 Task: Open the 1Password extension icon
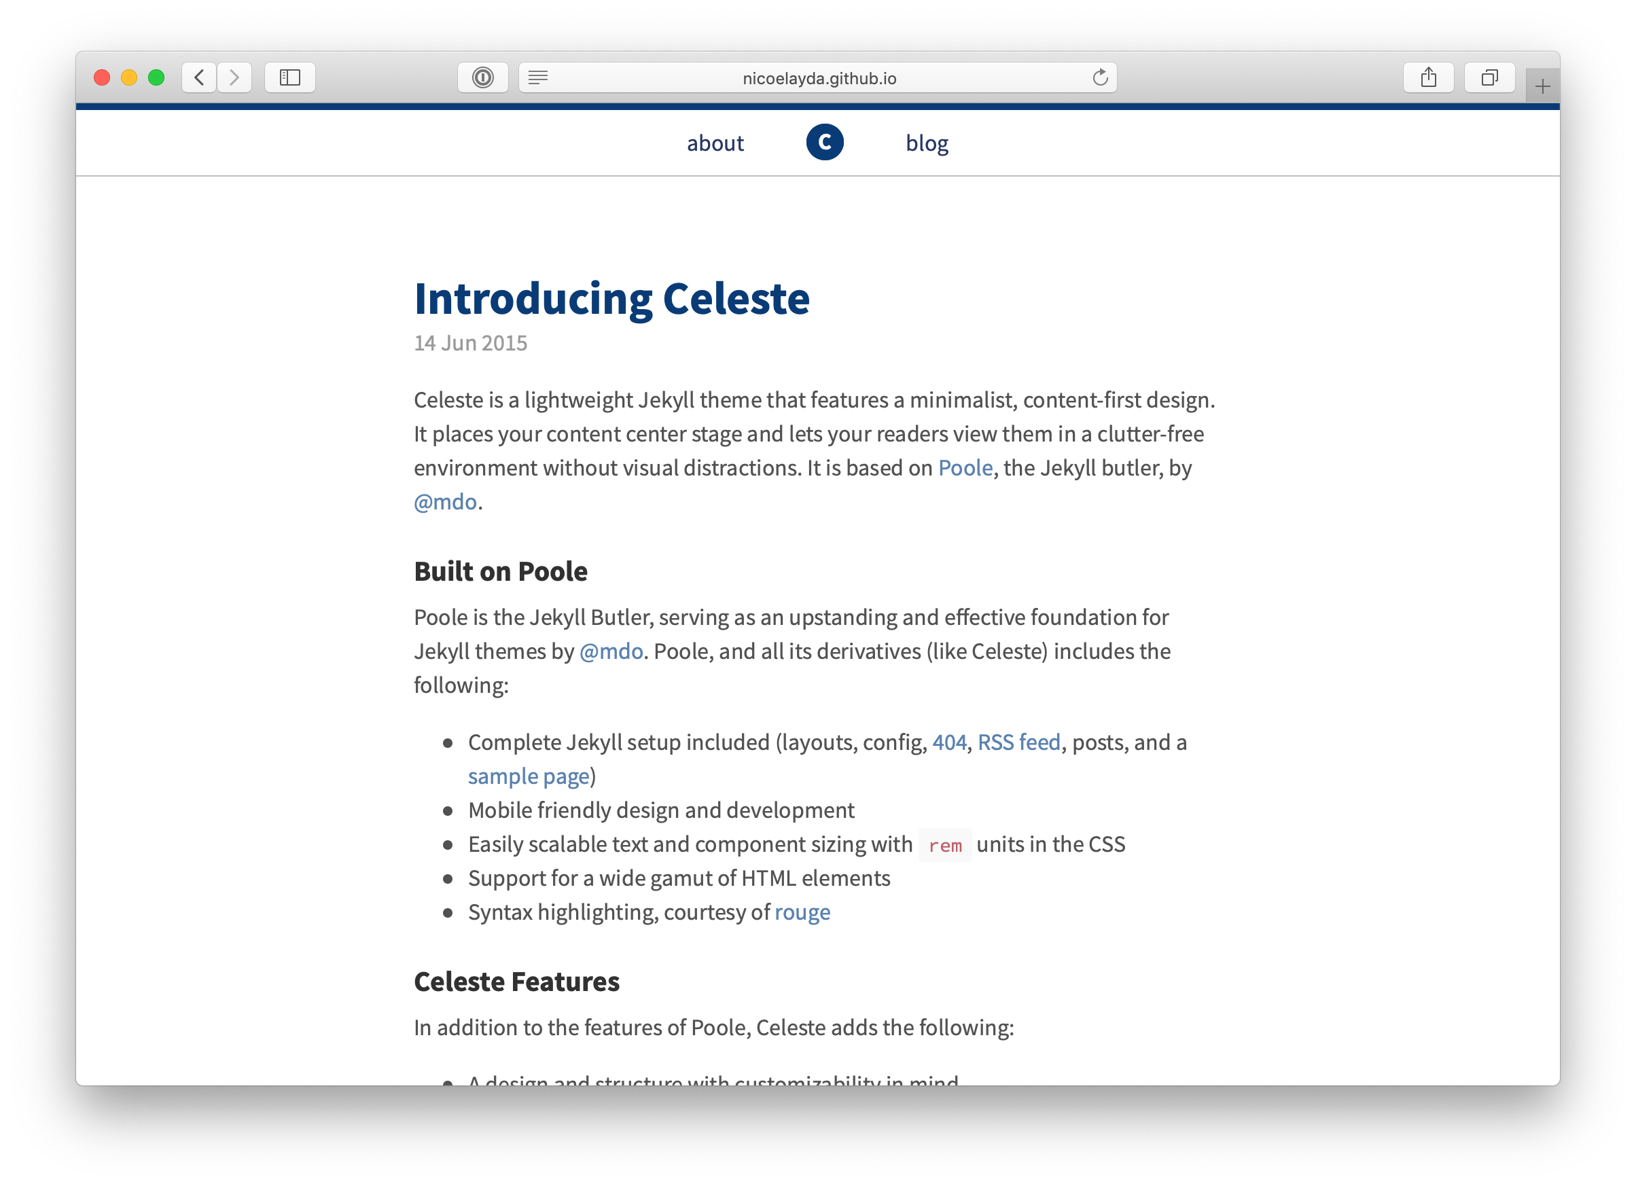(482, 78)
